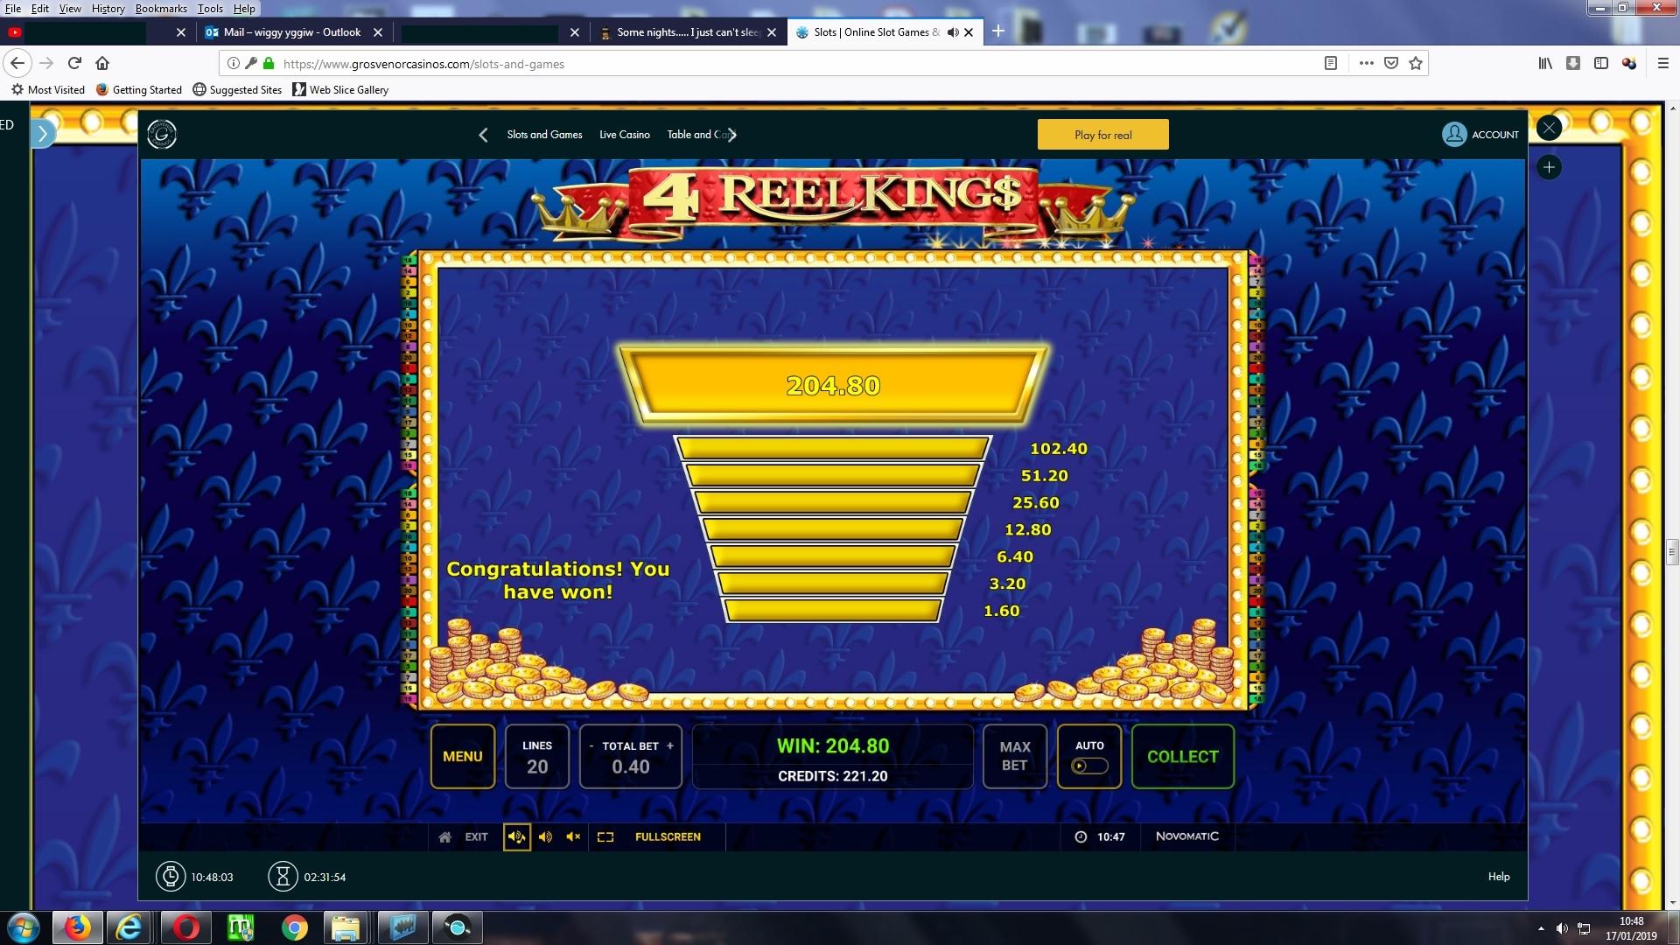The image size is (1680, 945).
Task: Reload the current page
Action: click(x=74, y=63)
